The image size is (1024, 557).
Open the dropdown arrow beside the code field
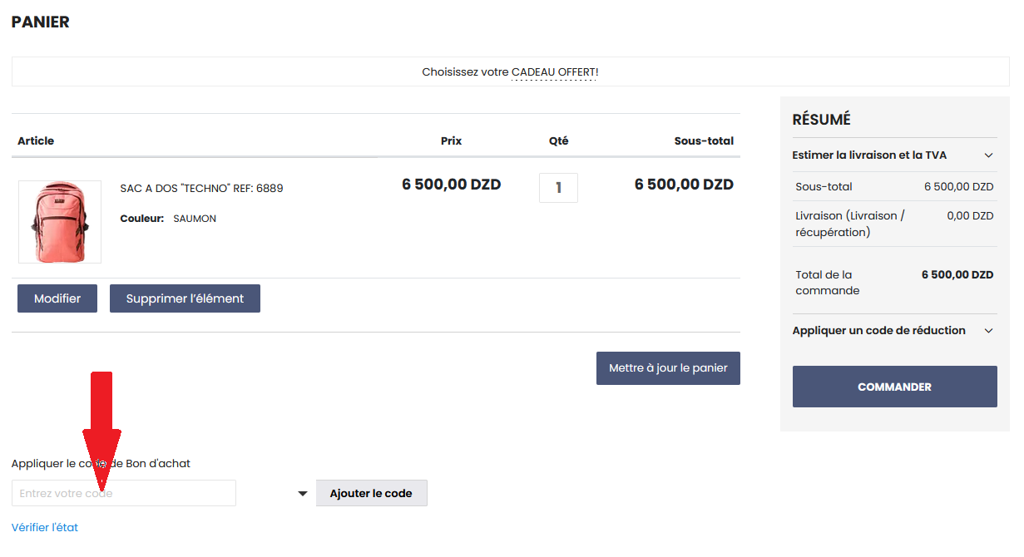tap(303, 494)
